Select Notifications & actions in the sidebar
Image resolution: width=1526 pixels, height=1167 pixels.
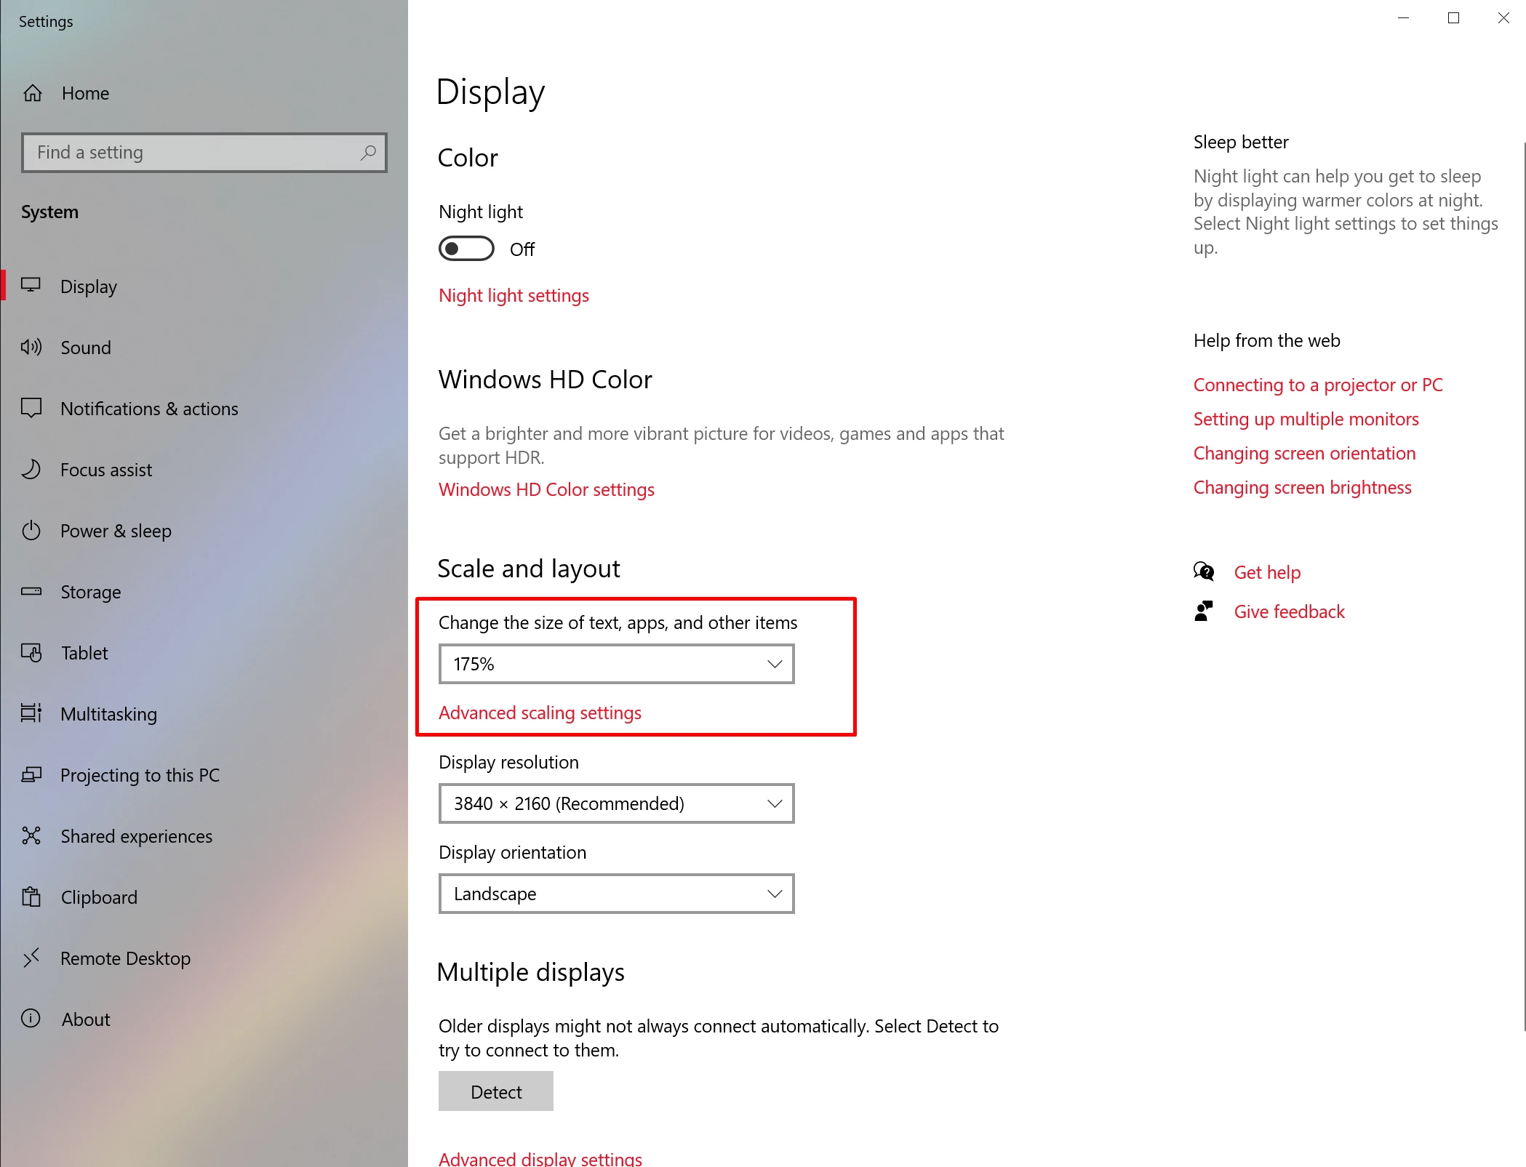[149, 409]
